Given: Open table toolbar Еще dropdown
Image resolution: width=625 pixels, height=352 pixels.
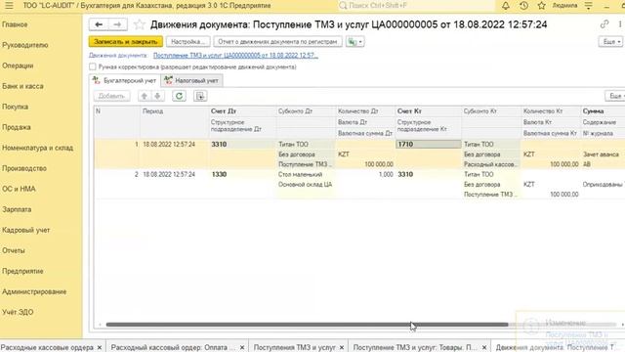Looking at the screenshot, I should (x=615, y=96).
